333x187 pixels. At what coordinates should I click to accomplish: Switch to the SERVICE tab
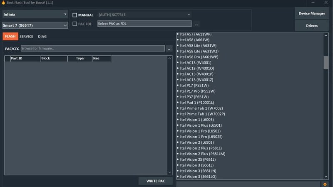pyautogui.click(x=26, y=37)
